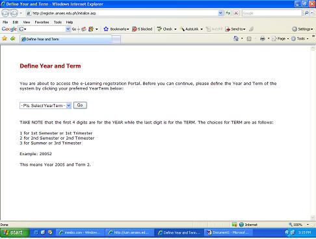Screen dimensions: 316x239
Task: Click the blank New Tab button
Action: (116, 40)
